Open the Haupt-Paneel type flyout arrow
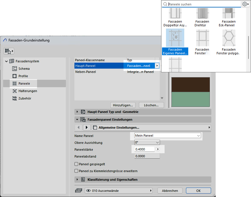Viewport: 251px width, 197px height. pos(157,65)
